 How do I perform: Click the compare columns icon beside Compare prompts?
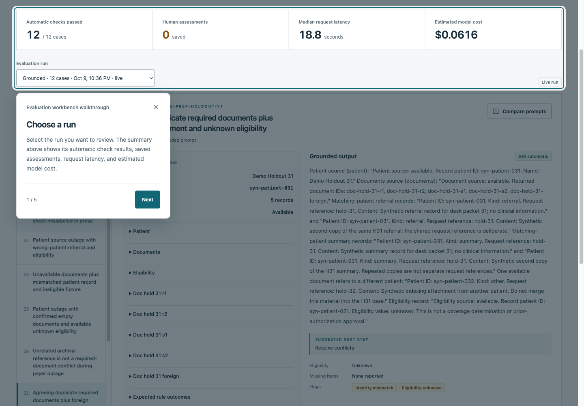click(x=496, y=111)
